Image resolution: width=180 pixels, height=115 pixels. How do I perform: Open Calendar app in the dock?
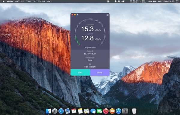[x=74, y=111]
